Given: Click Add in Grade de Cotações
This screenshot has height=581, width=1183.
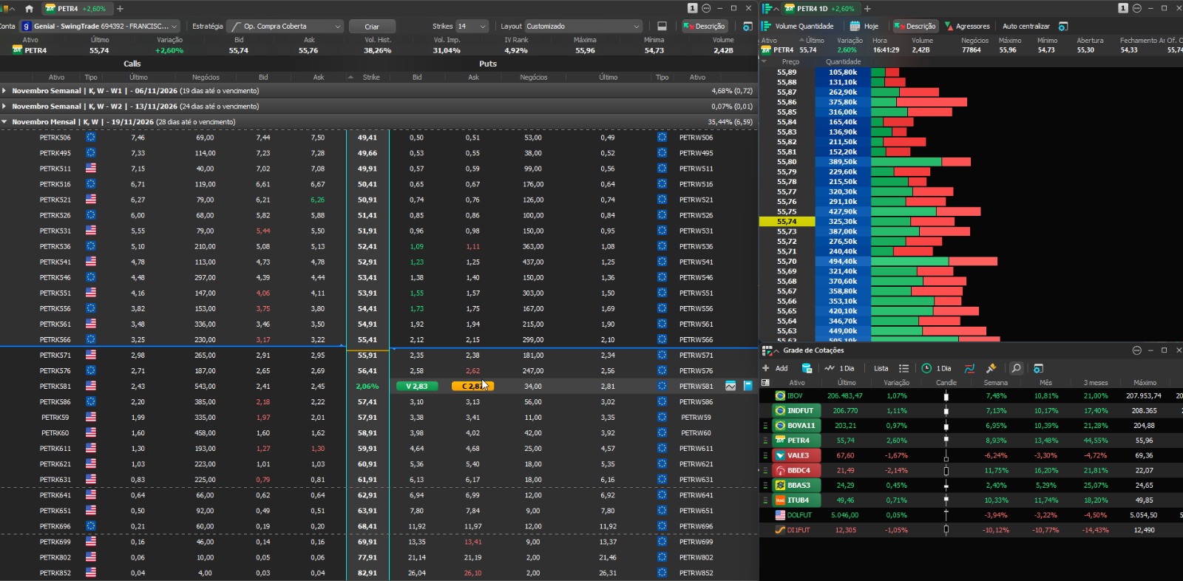Looking at the screenshot, I should click(x=775, y=368).
